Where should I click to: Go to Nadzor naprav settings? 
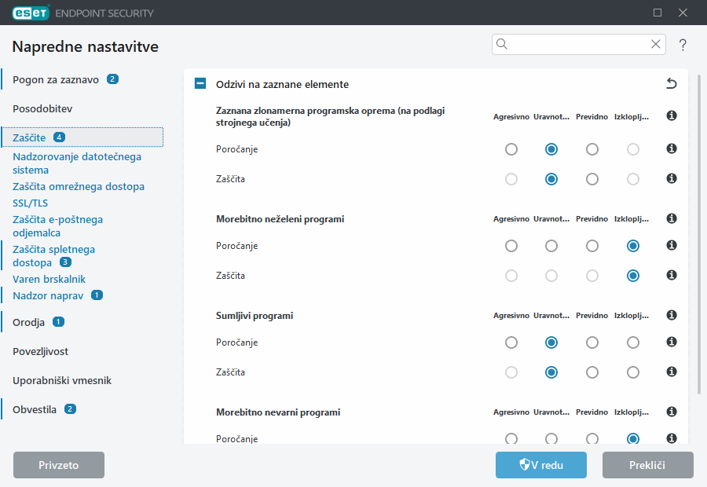pos(49,295)
